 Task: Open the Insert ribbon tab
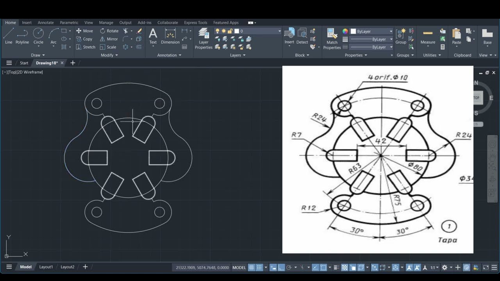click(27, 23)
